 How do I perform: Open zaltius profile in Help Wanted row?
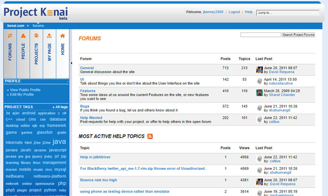click(x=274, y=122)
